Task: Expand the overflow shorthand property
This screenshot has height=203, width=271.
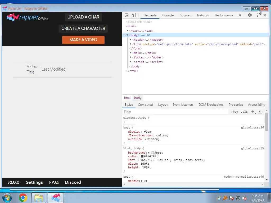Action: click(145, 139)
